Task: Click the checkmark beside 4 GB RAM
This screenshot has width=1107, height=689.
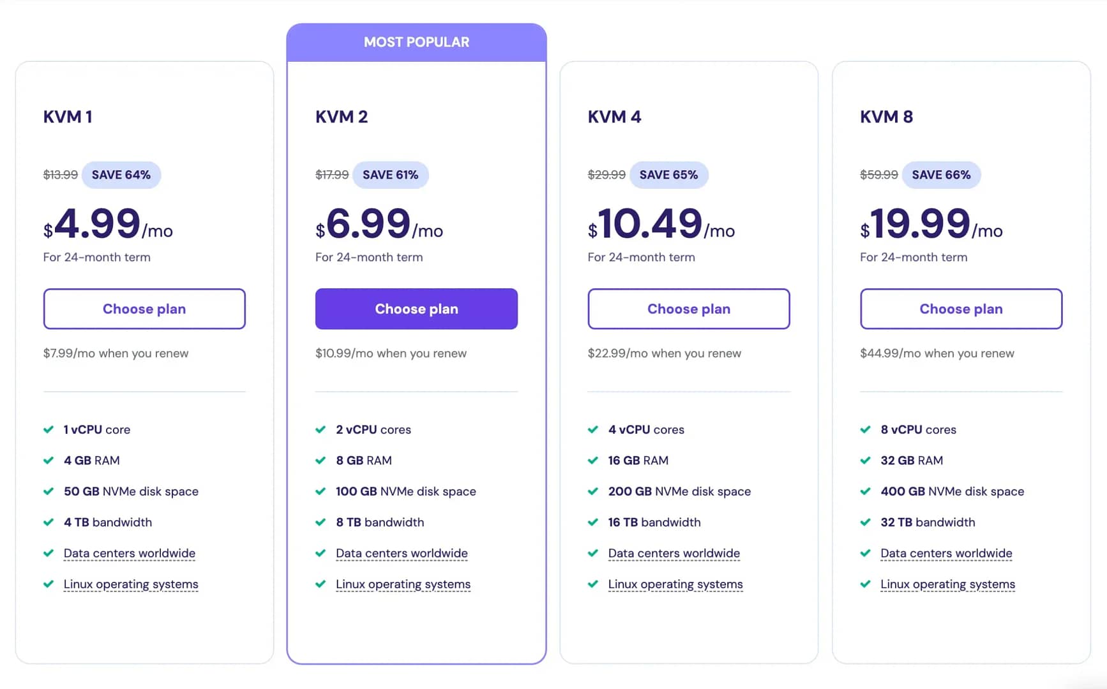Action: [49, 460]
